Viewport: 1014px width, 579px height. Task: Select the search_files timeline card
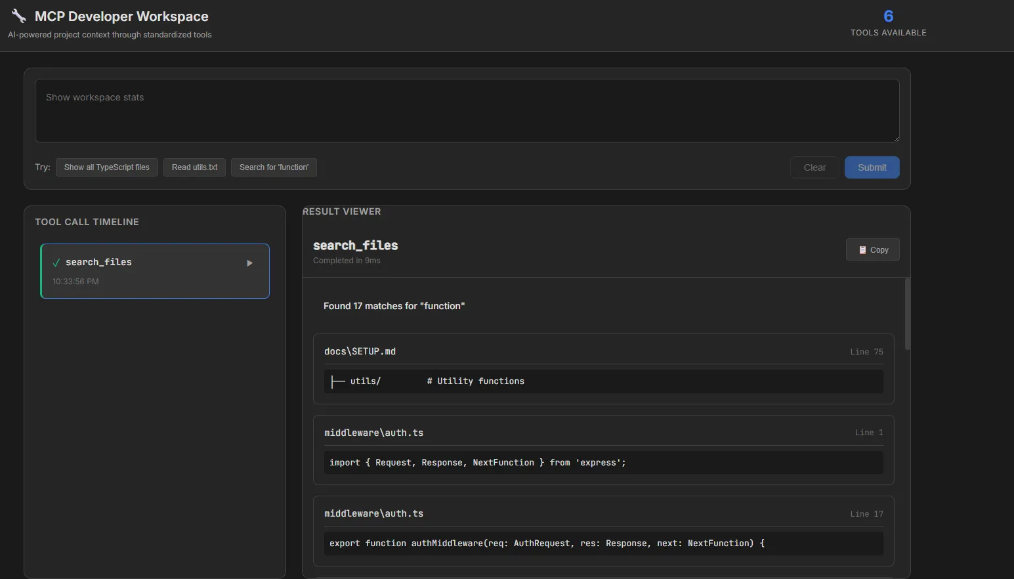155,271
